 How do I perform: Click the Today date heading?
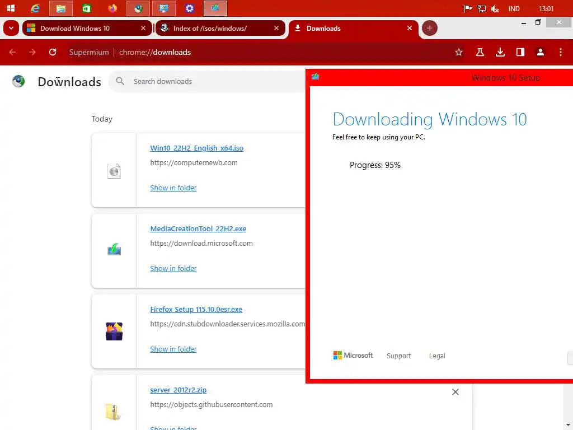(x=102, y=119)
